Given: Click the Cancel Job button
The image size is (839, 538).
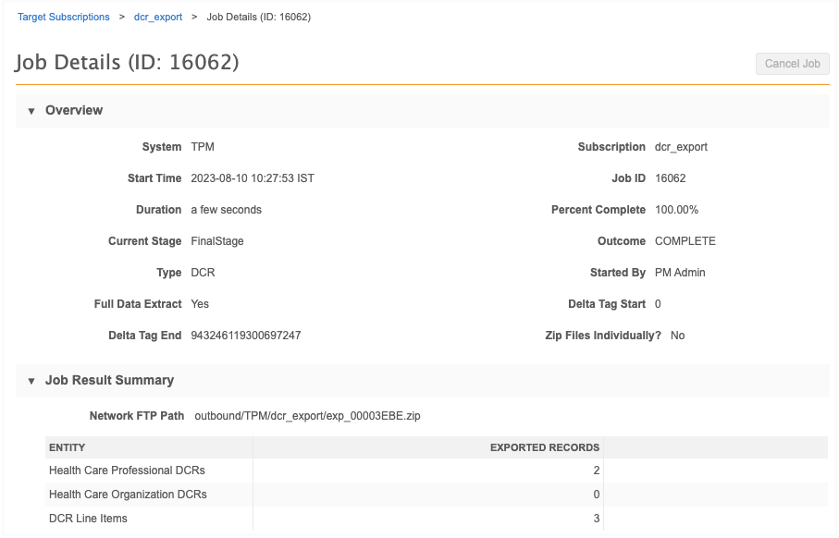Looking at the screenshot, I should [792, 64].
